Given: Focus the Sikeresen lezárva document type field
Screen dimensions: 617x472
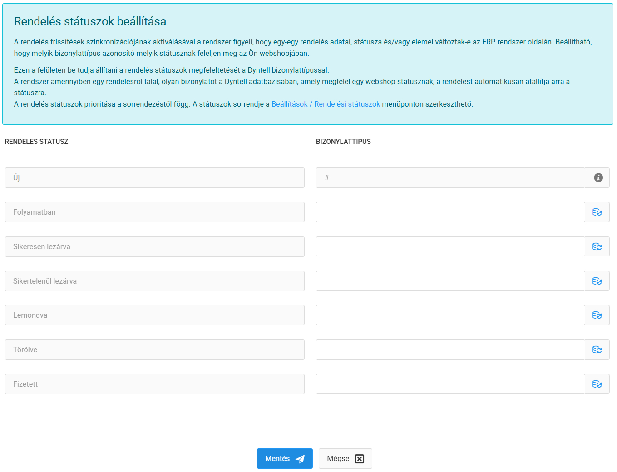Looking at the screenshot, I should click(x=450, y=246).
